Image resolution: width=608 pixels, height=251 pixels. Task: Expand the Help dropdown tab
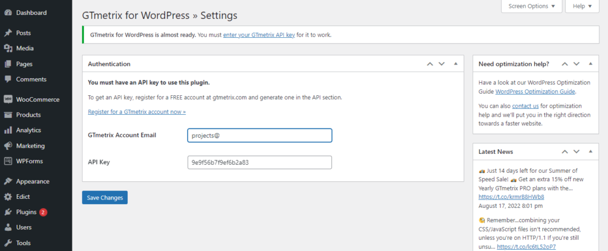pos(582,6)
